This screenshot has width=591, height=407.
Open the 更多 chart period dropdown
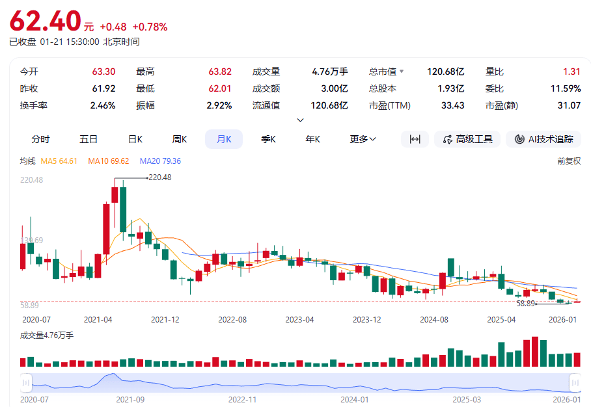(x=363, y=139)
